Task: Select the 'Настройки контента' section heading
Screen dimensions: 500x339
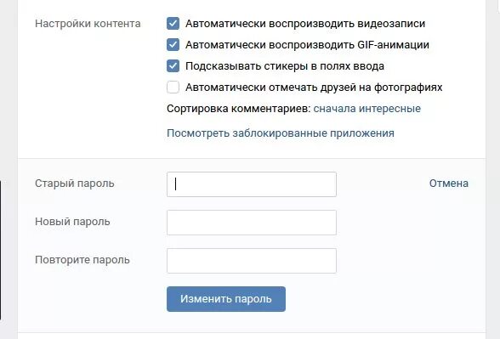Action: pyautogui.click(x=88, y=24)
